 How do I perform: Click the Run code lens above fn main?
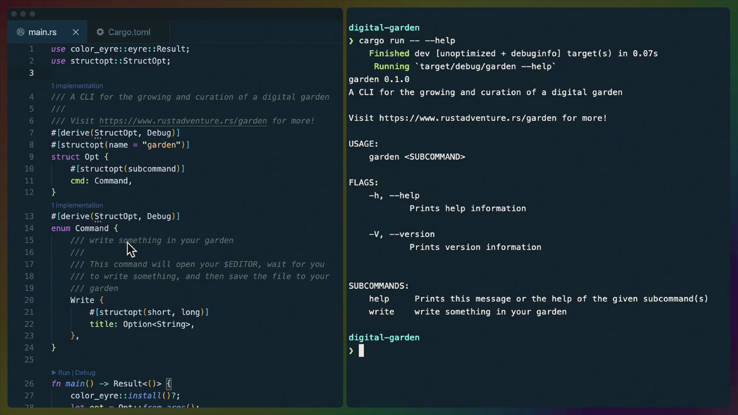(x=64, y=373)
